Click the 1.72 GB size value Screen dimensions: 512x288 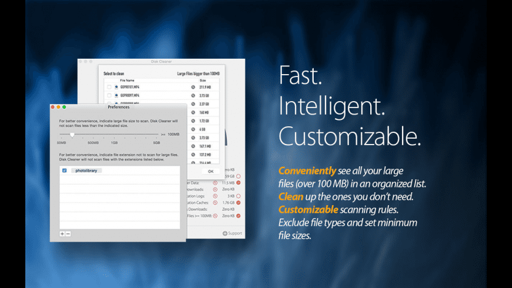[204, 121]
